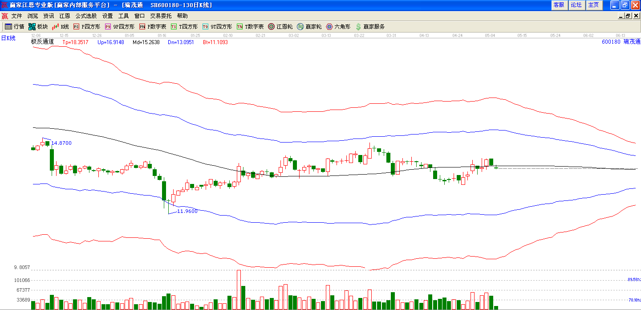Close the inner chart child window
Viewport: 641px width, 310px height.
coord(636,16)
